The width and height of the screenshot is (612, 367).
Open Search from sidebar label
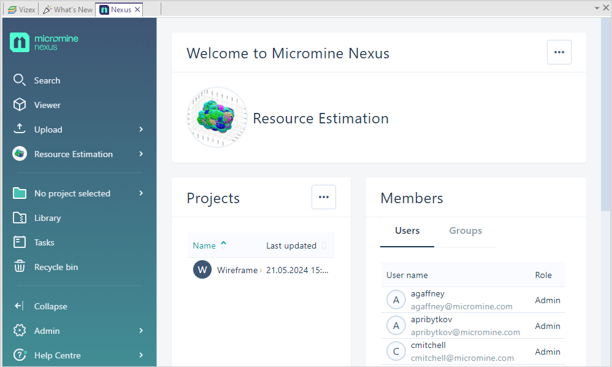pos(47,80)
